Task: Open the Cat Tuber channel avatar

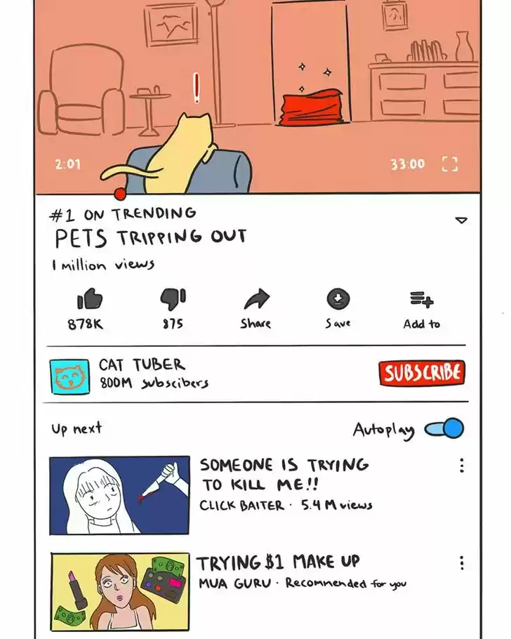Action: (x=69, y=376)
